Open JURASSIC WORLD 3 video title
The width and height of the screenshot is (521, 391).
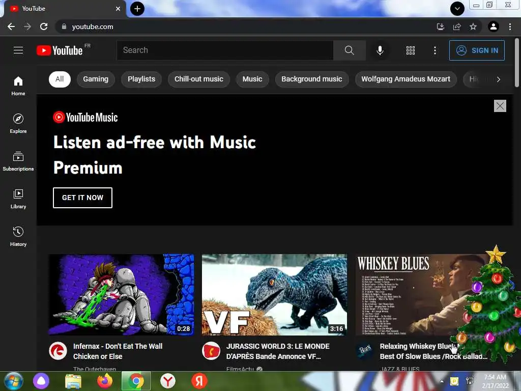278,351
